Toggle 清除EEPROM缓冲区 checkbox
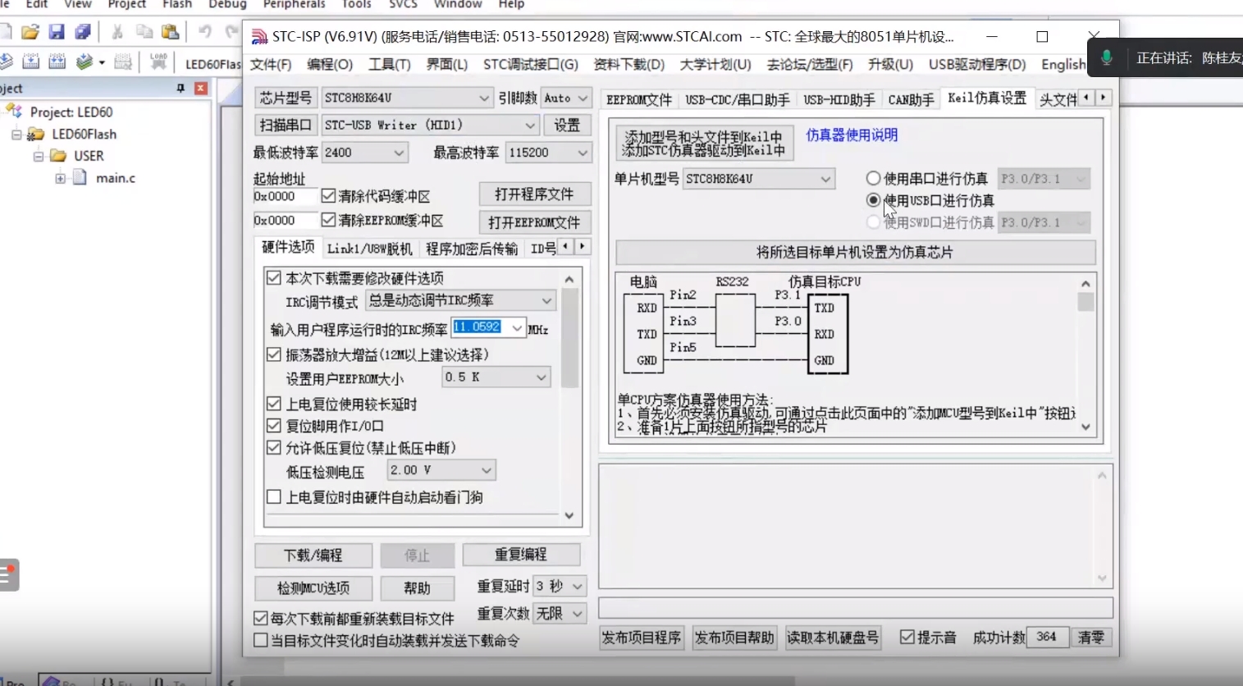 [x=329, y=220]
